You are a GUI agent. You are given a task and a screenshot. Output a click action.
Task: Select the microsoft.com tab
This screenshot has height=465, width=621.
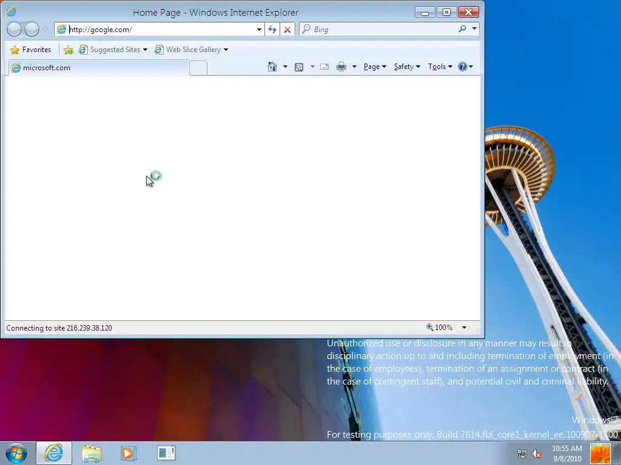98,68
